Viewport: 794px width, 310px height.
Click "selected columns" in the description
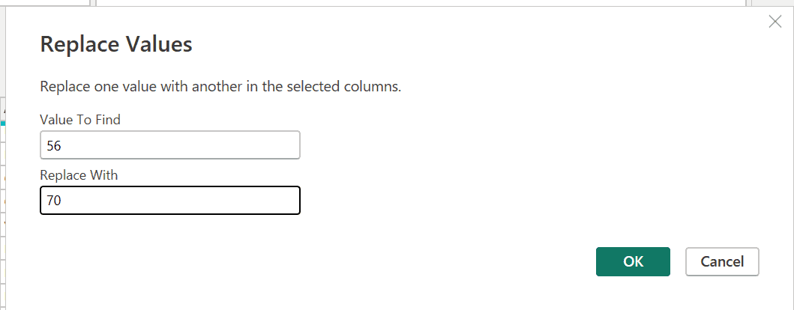pos(351,86)
